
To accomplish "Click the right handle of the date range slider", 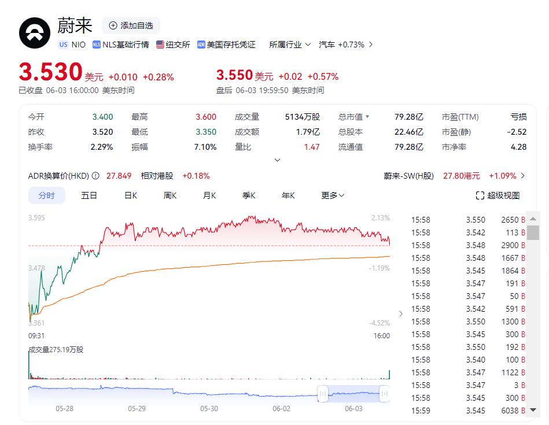I will tap(385, 394).
